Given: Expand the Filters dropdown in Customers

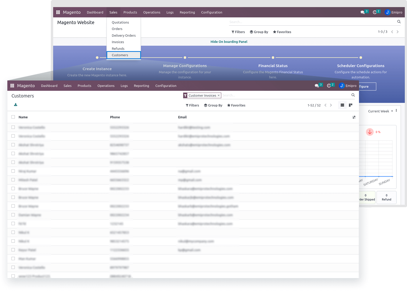Looking at the screenshot, I should (x=192, y=105).
